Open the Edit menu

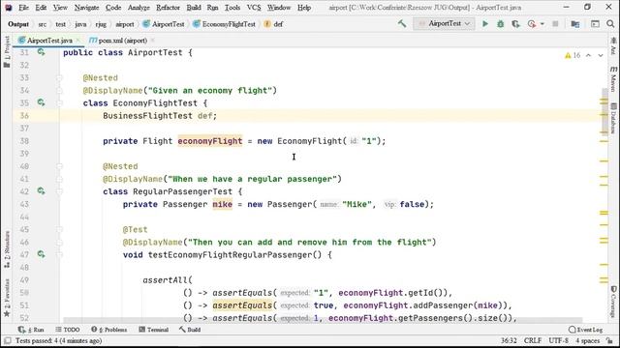tap(41, 8)
